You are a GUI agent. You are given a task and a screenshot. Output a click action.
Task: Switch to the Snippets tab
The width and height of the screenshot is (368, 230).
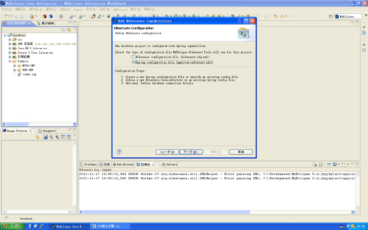47,131
